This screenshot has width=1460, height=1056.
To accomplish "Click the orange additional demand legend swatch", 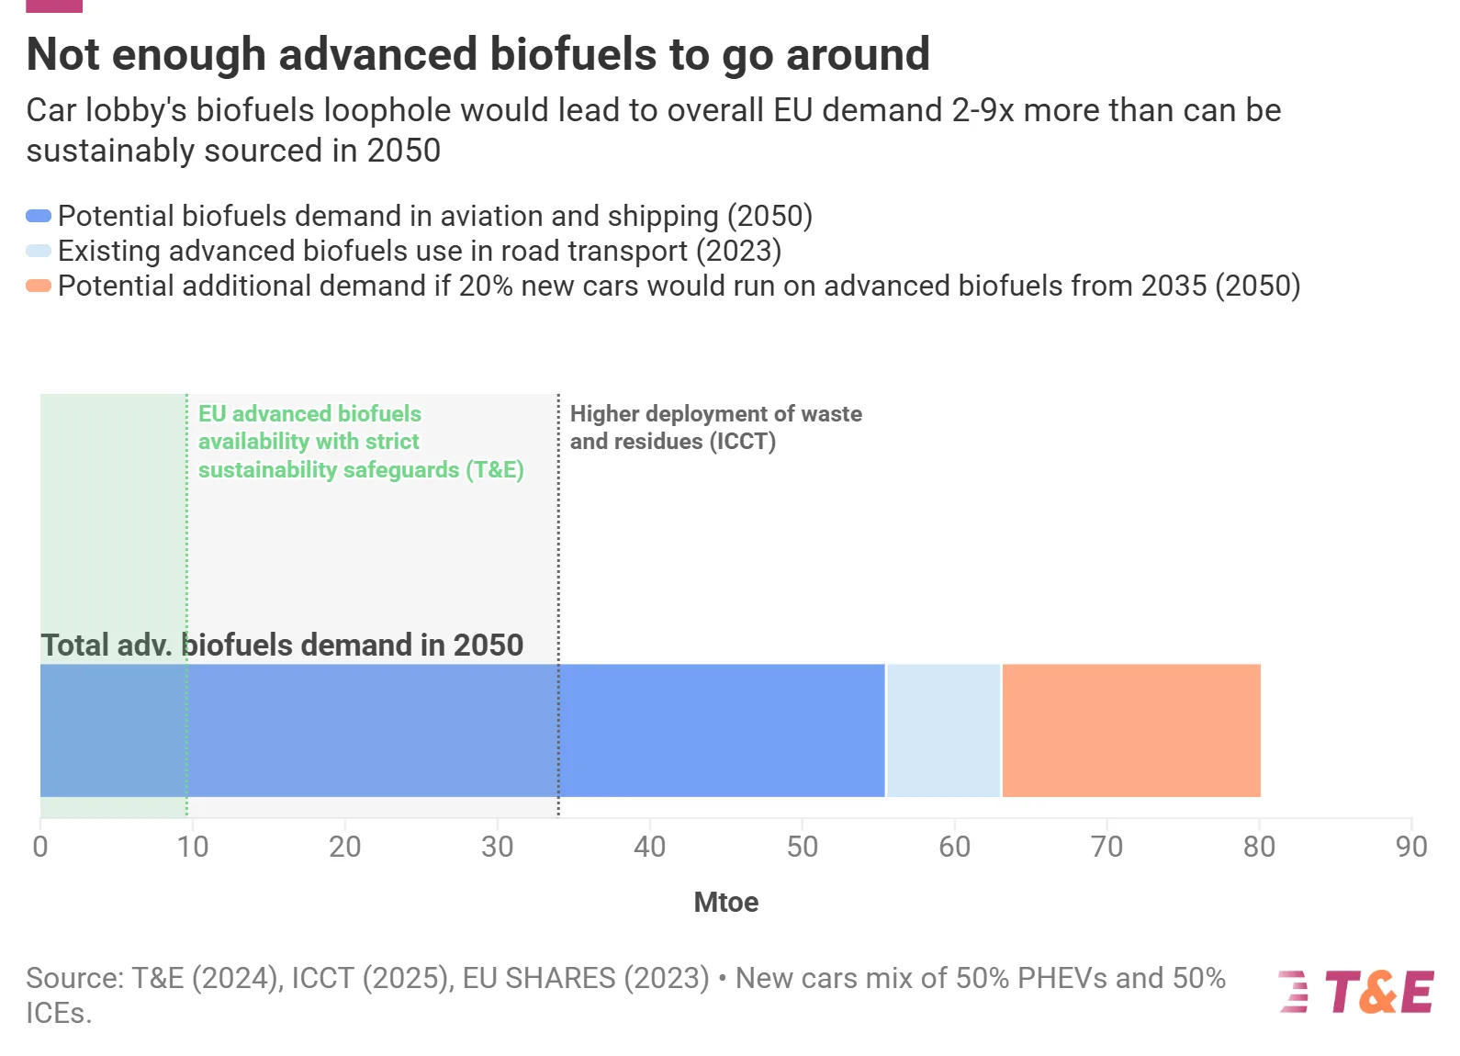I will [x=39, y=286].
